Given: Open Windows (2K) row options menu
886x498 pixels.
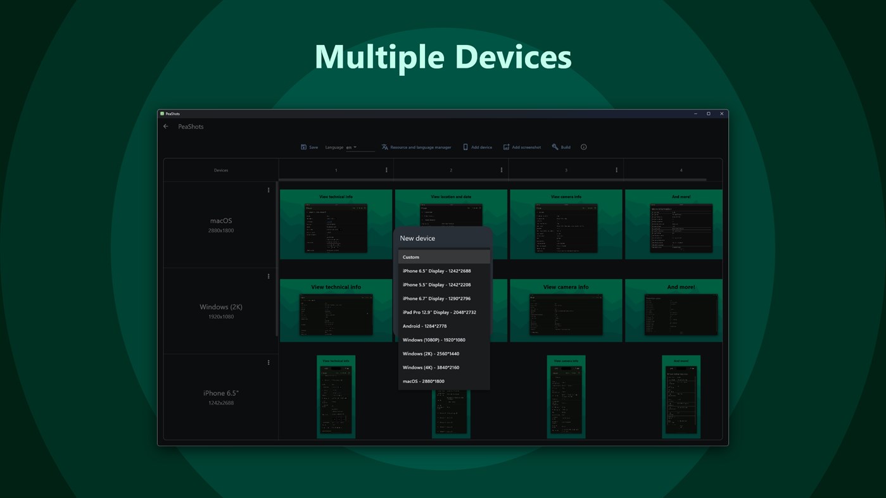Looking at the screenshot, I should (269, 276).
